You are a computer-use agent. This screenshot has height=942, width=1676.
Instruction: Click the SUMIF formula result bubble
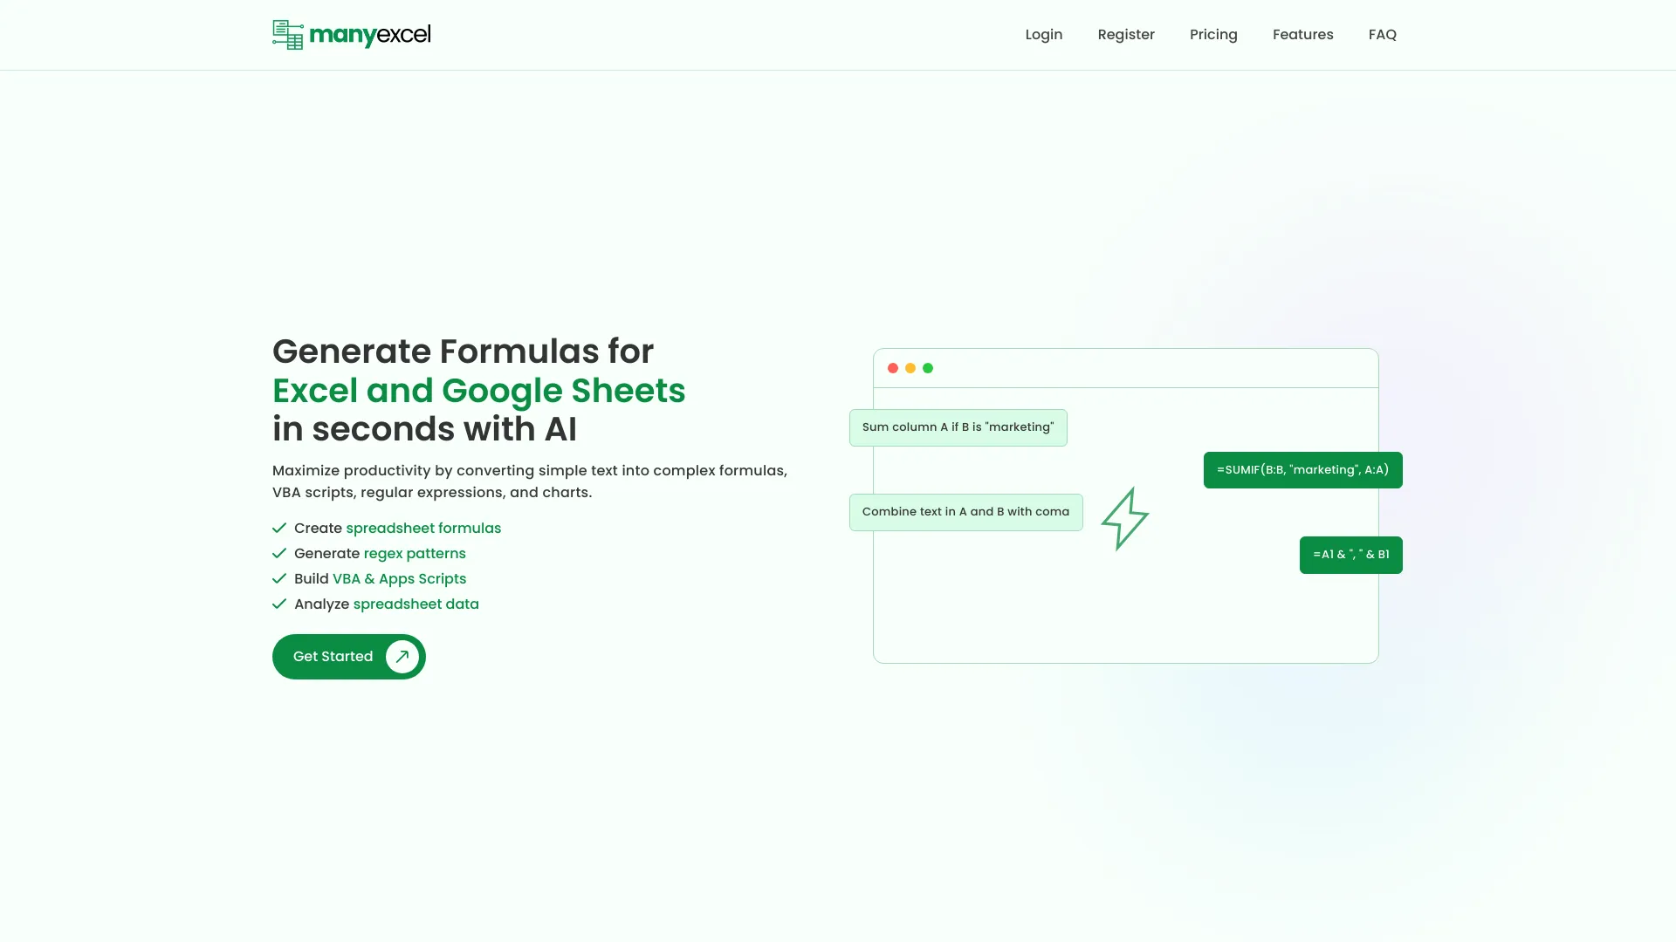1303,469
